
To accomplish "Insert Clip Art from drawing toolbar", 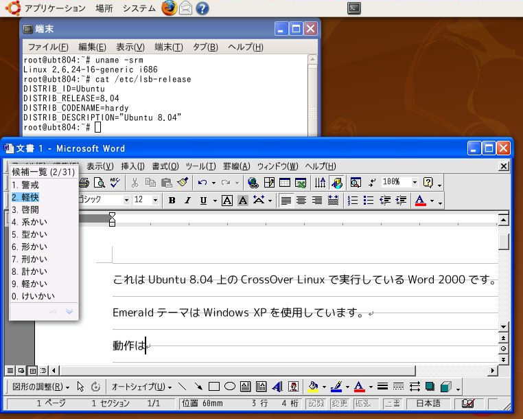I will 293,387.
